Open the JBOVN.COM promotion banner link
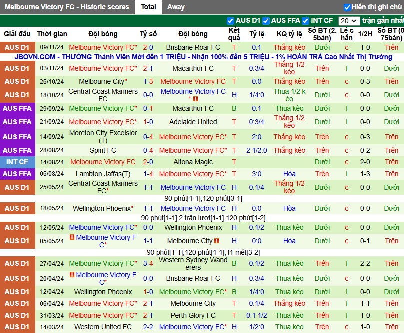The height and width of the screenshot is (333, 404). point(203,57)
